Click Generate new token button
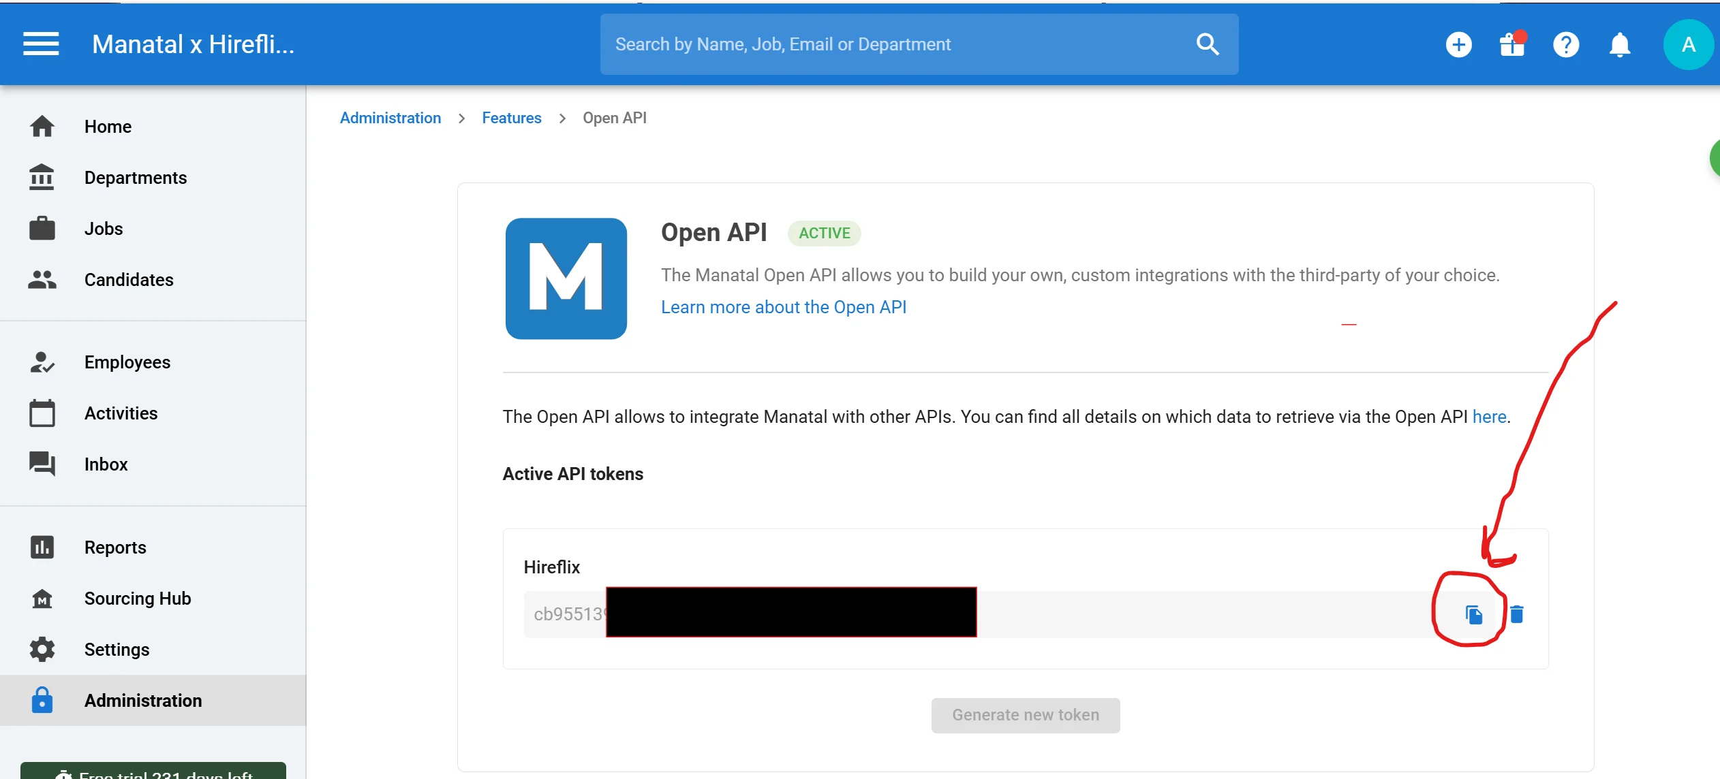Image resolution: width=1720 pixels, height=779 pixels. 1026,715
